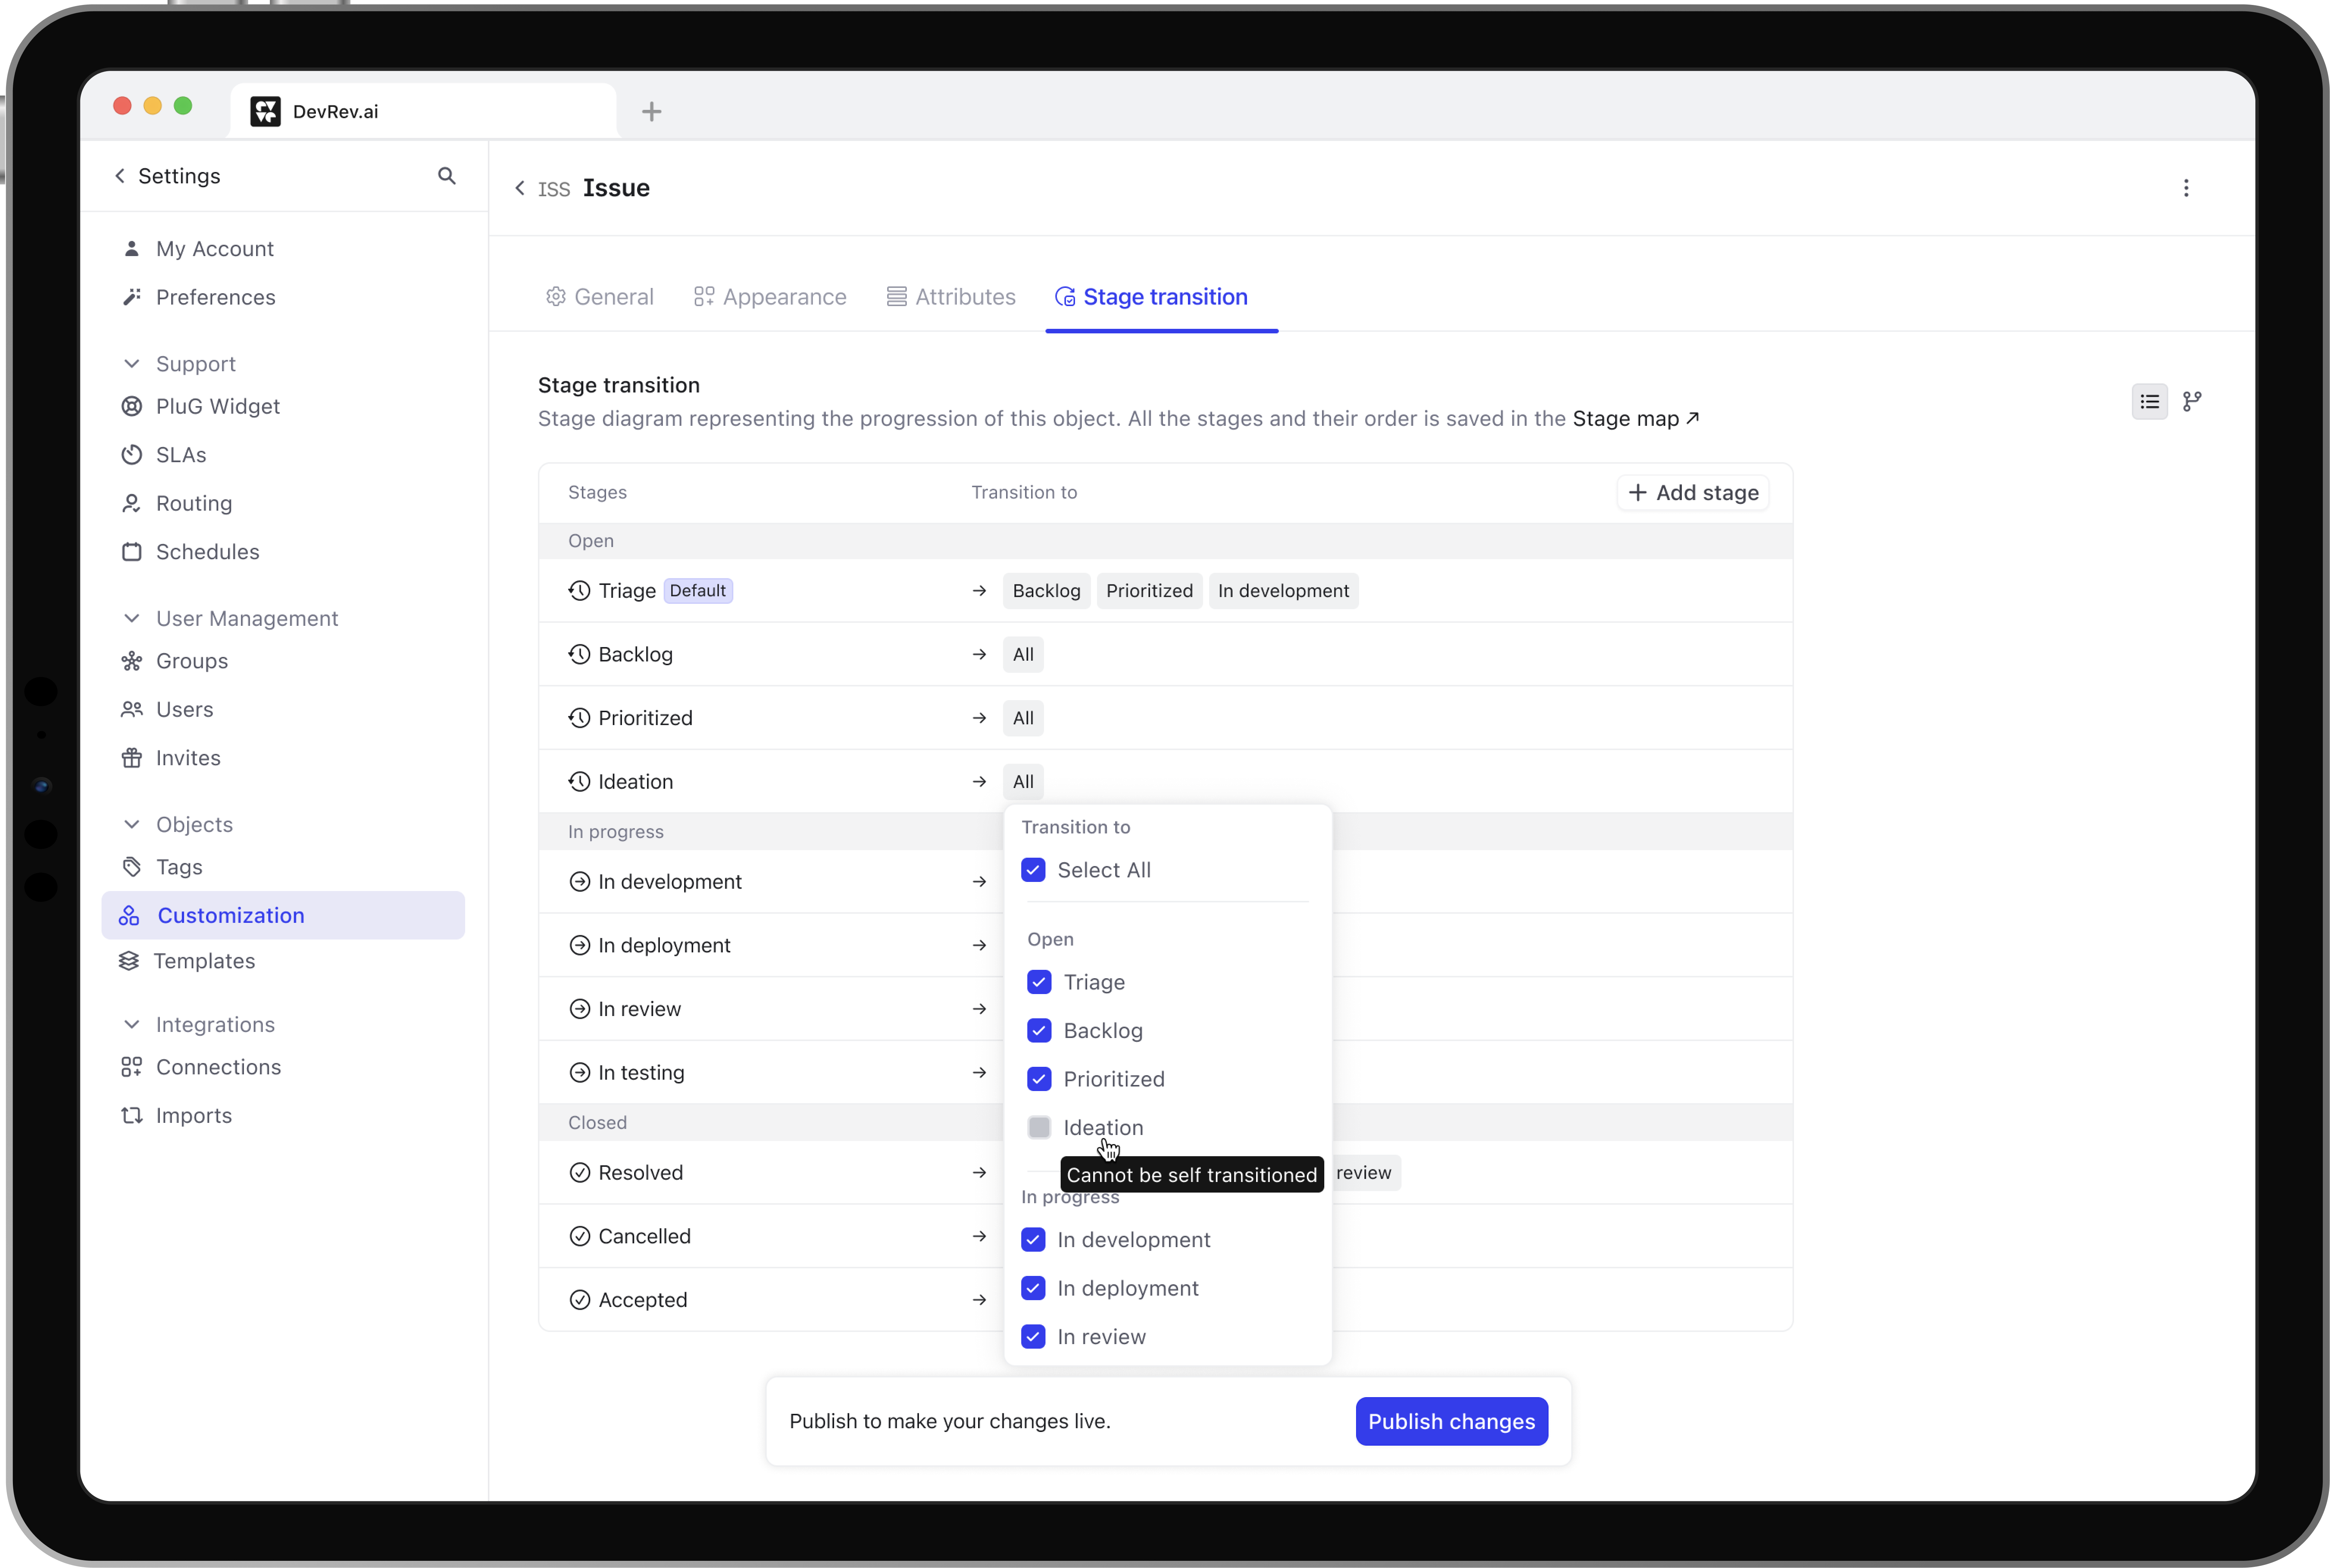2330x1568 pixels.
Task: Click the Users people icon
Action: coord(131,709)
